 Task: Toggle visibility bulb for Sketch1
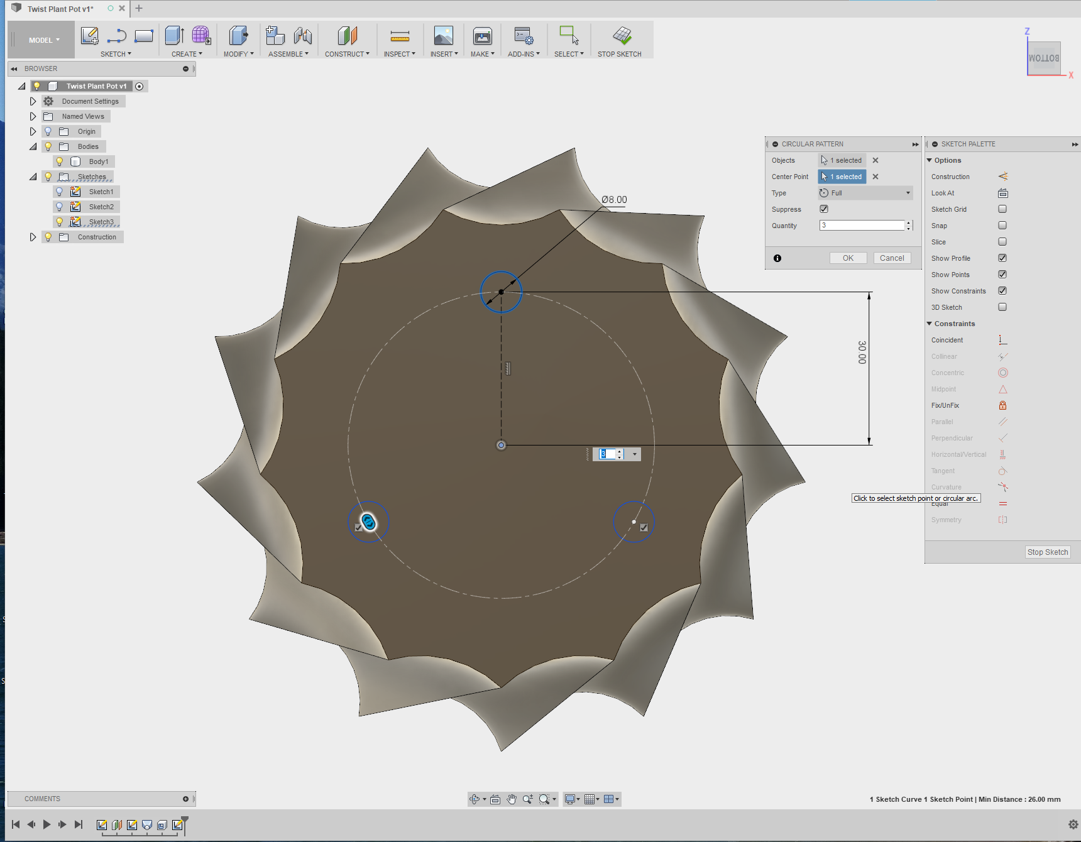pos(60,192)
